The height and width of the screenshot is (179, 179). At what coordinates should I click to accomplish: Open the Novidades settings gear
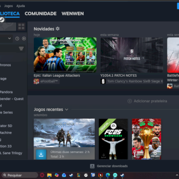58,29
